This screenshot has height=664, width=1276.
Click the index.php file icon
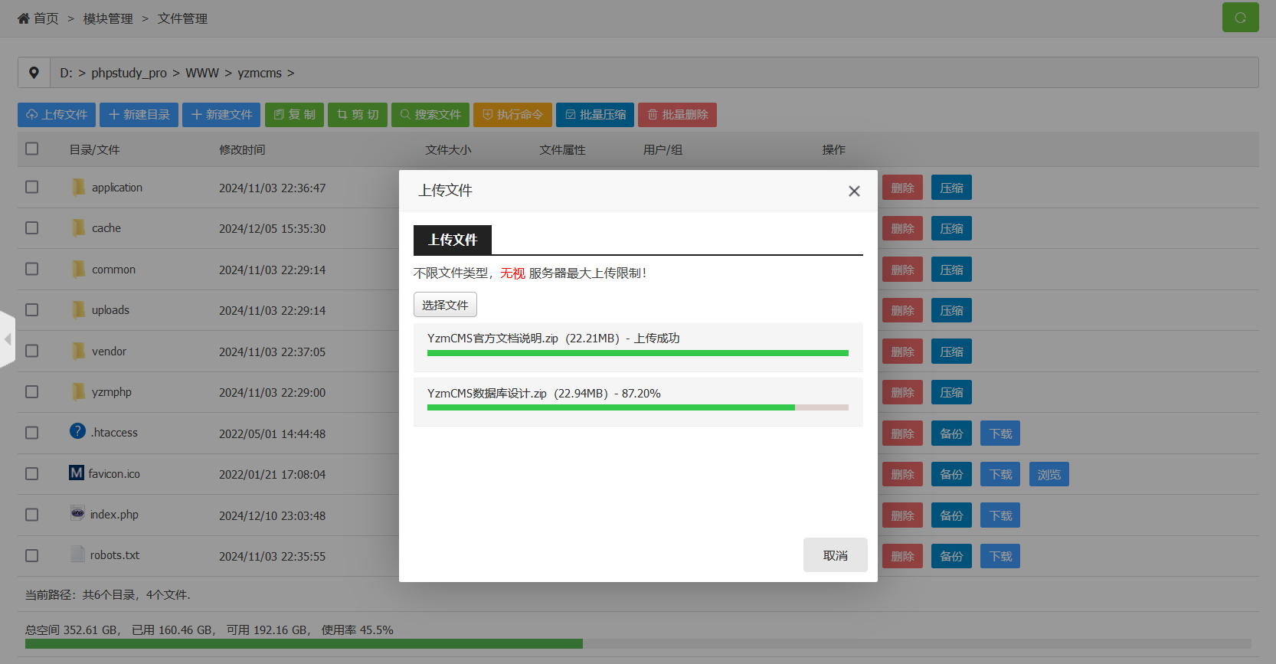(77, 514)
